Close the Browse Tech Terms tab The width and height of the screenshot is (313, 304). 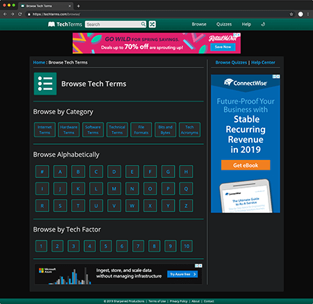(x=70, y=6)
